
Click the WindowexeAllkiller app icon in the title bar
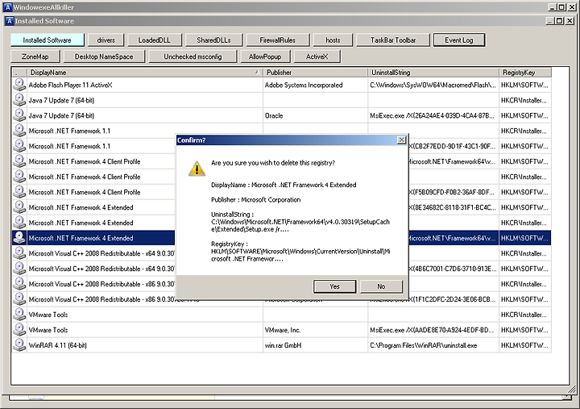tap(7, 7)
